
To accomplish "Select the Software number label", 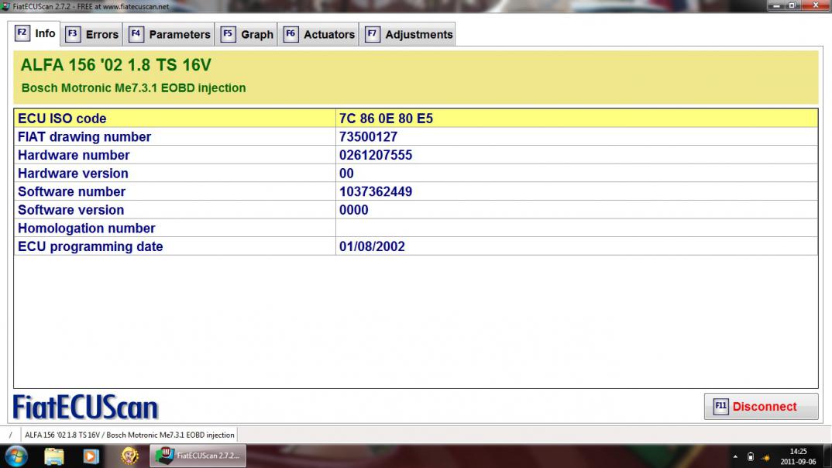I will (71, 191).
